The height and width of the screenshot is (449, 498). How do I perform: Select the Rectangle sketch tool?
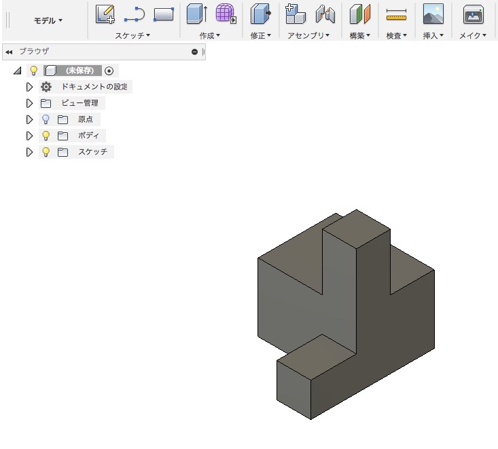pyautogui.click(x=163, y=14)
